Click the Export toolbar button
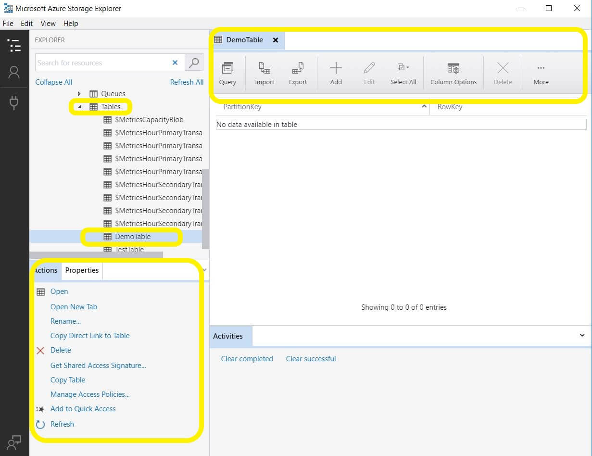The image size is (592, 456). point(298,74)
